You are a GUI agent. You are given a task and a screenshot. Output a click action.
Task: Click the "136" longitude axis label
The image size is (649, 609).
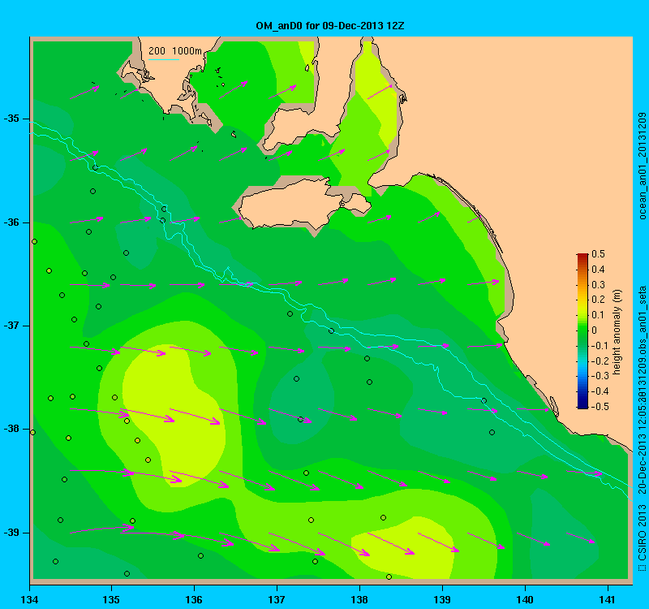click(194, 599)
